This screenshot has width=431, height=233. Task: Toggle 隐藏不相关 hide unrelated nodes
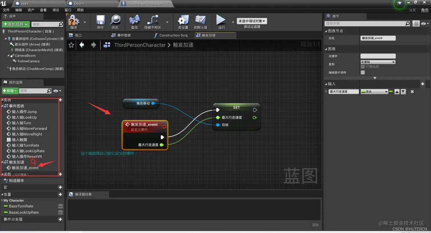[153, 22]
